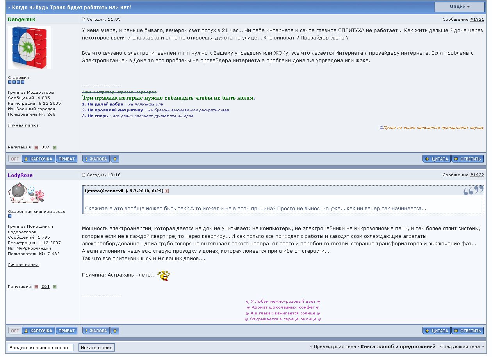492x357 pixels.
Task: Jump to quoted Seenoevil post via red arrow
Action: pos(167,191)
